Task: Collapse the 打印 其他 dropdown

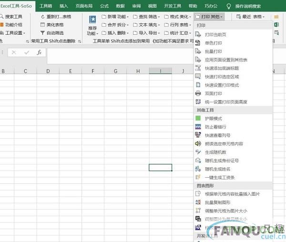Action: pos(209,17)
